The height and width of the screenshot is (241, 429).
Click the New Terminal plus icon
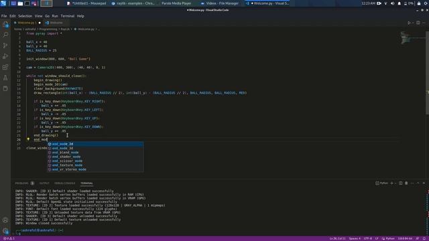point(391,183)
